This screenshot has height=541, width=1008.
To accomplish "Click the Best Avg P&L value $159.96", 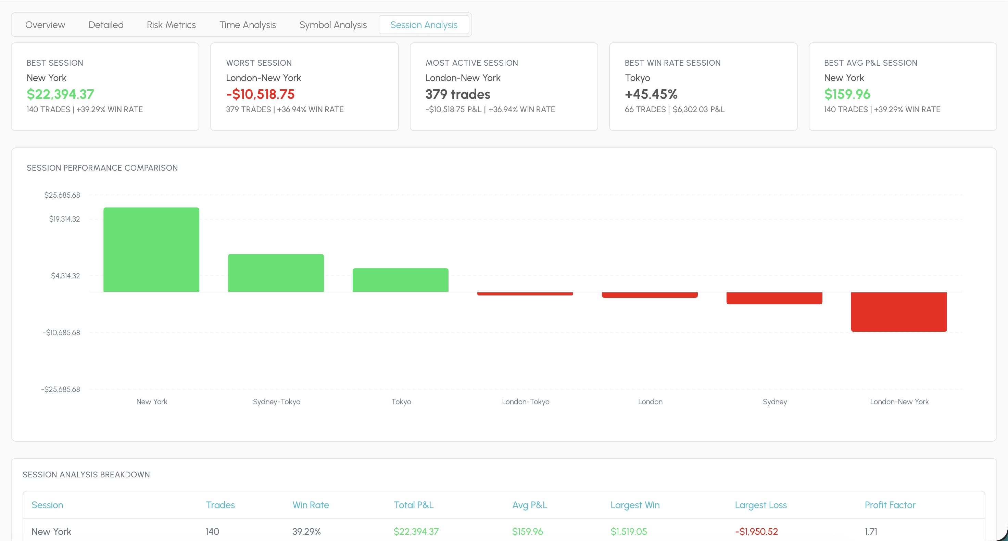I will tap(847, 94).
